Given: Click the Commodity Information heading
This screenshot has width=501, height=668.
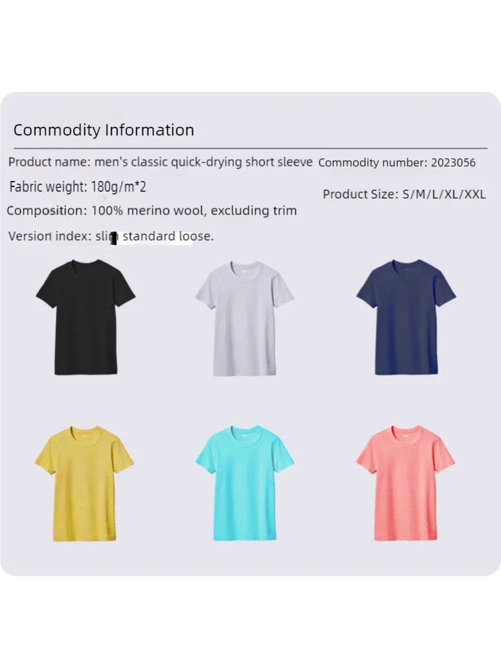Looking at the screenshot, I should pyautogui.click(x=104, y=130).
